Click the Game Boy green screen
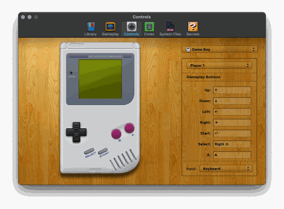The image size is (284, 209). (100, 79)
